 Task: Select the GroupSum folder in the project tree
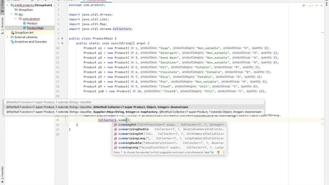(x=26, y=10)
